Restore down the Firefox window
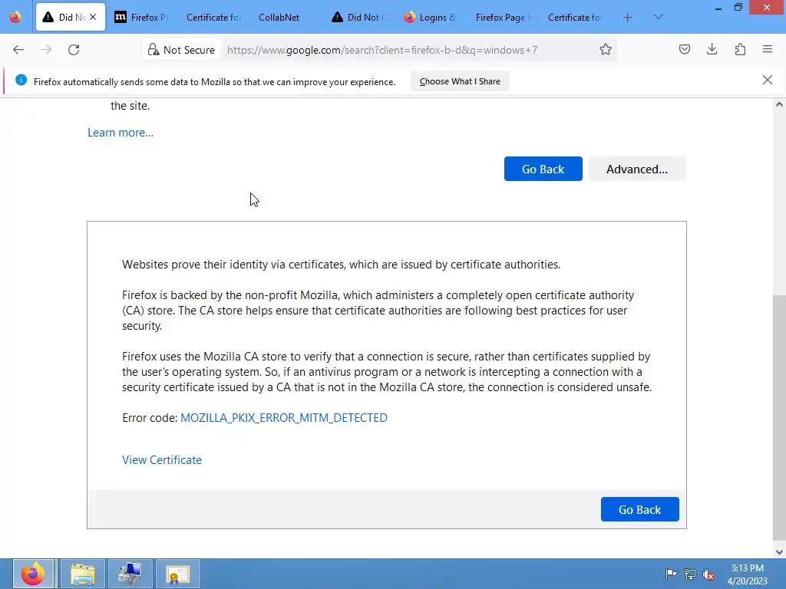 click(738, 8)
